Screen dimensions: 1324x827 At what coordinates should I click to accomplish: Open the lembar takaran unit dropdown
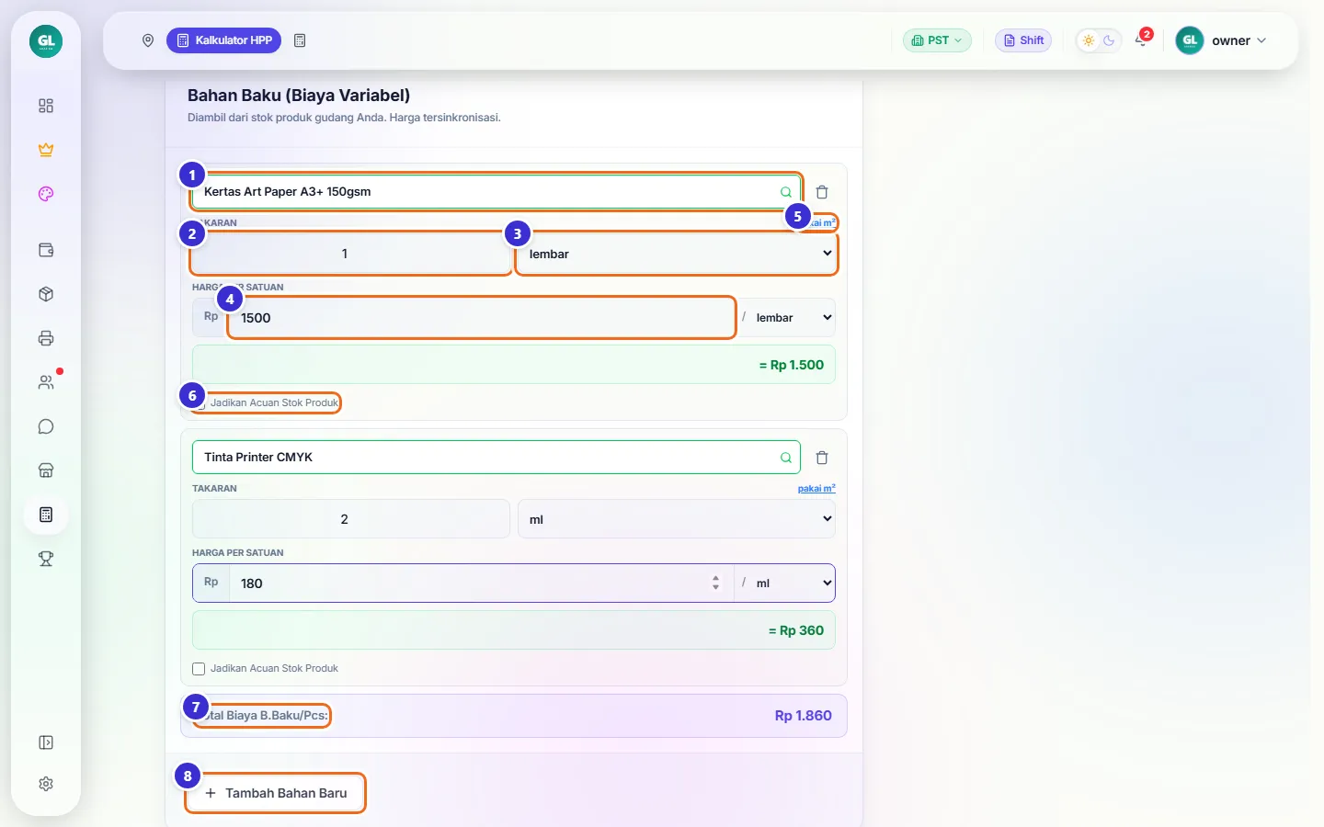[677, 254]
